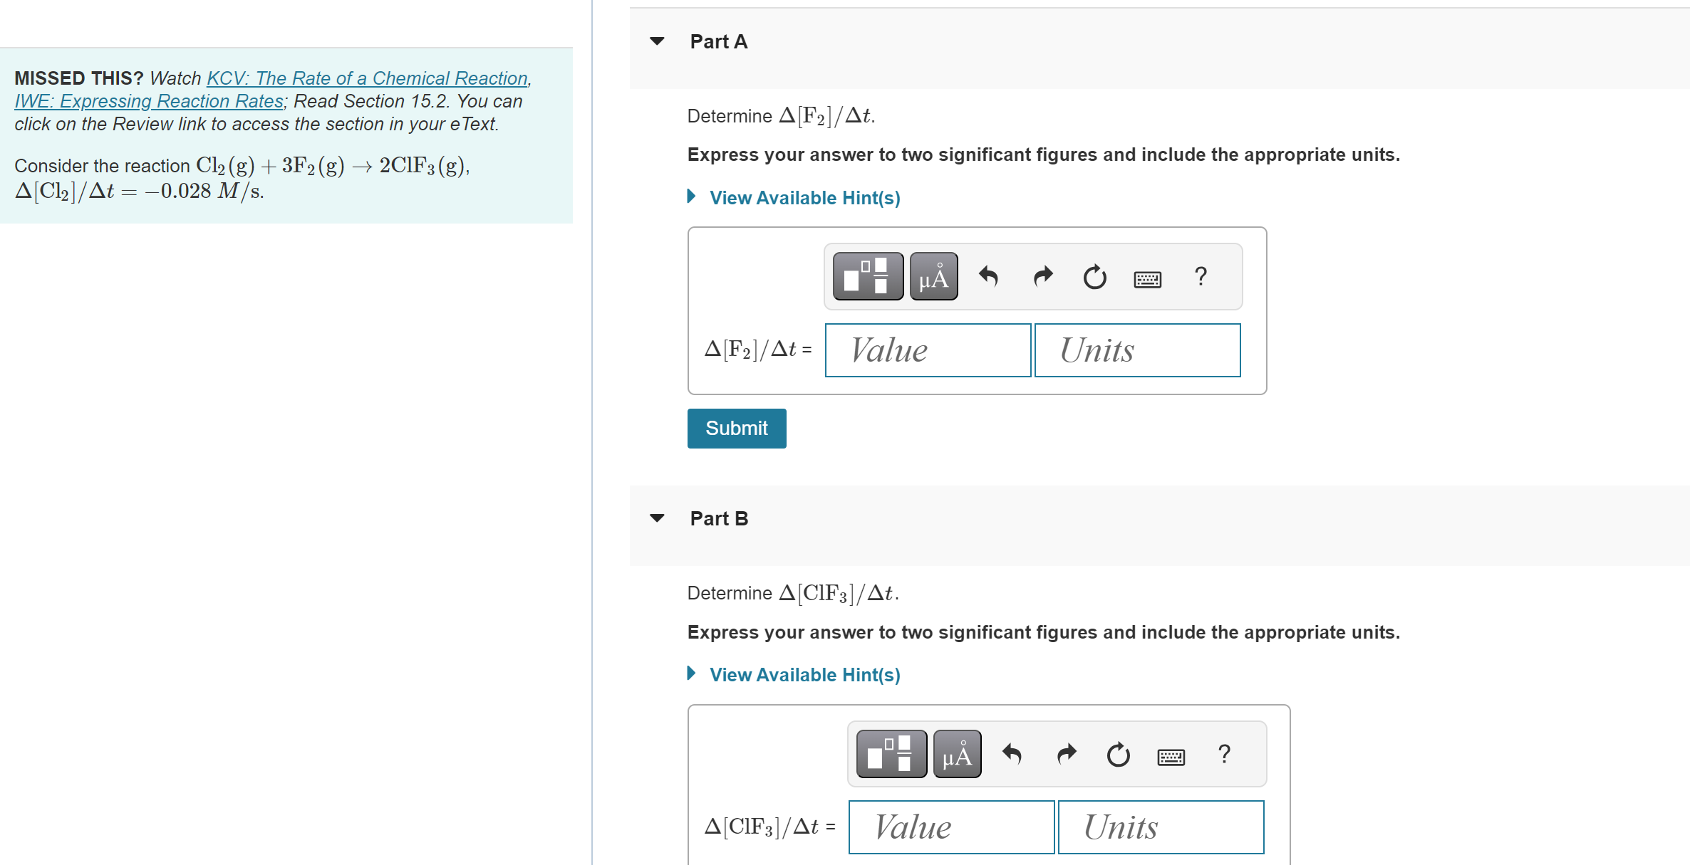Open templates tool in Part B toolbar
The image size is (1690, 865).
[x=891, y=753]
